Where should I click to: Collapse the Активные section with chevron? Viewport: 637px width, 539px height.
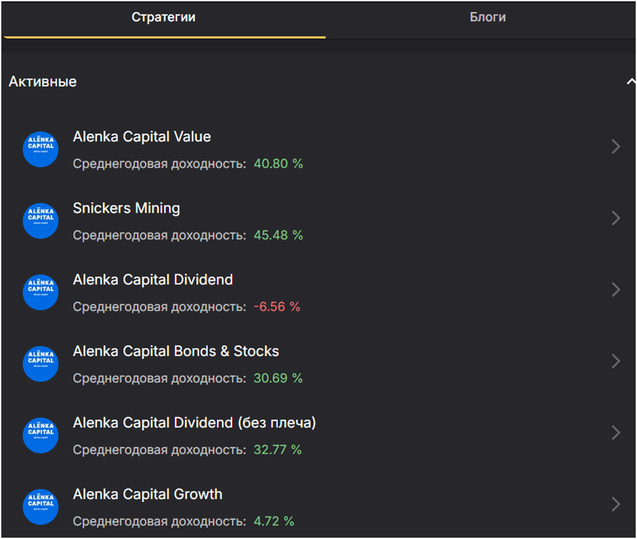(x=630, y=82)
